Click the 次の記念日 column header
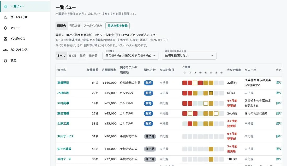This screenshot has width=287, height=166. point(166,70)
